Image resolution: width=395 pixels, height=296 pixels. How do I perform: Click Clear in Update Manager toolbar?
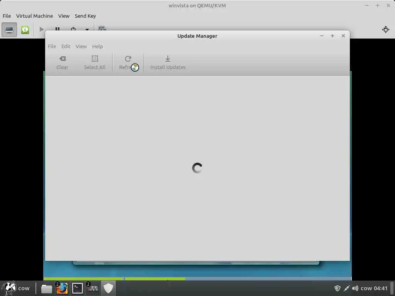62,63
